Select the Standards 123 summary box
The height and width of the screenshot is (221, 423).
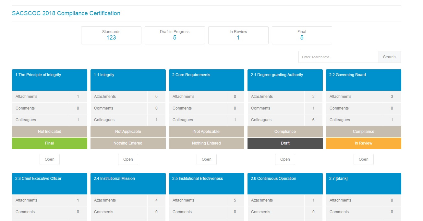click(111, 35)
